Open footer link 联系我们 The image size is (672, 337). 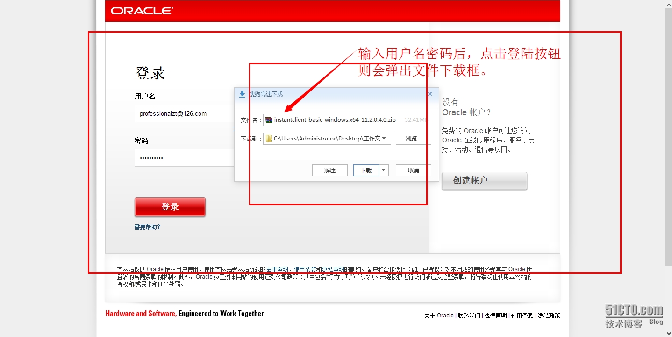(x=469, y=316)
